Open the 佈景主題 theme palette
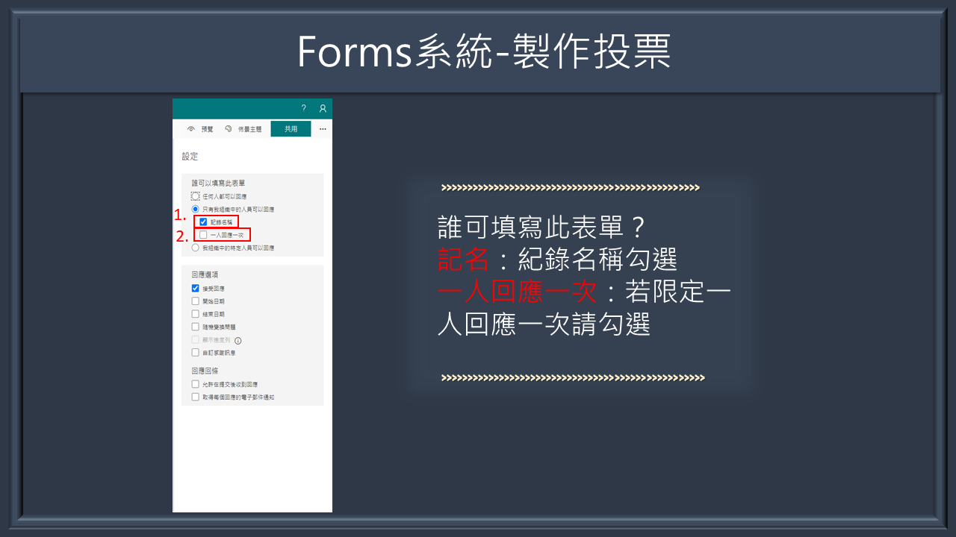The width and height of the screenshot is (956, 537). [243, 129]
